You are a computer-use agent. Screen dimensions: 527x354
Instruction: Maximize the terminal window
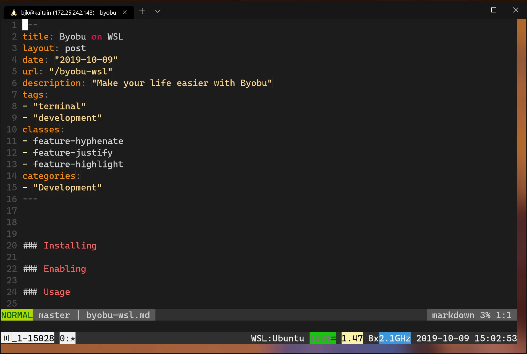point(494,10)
